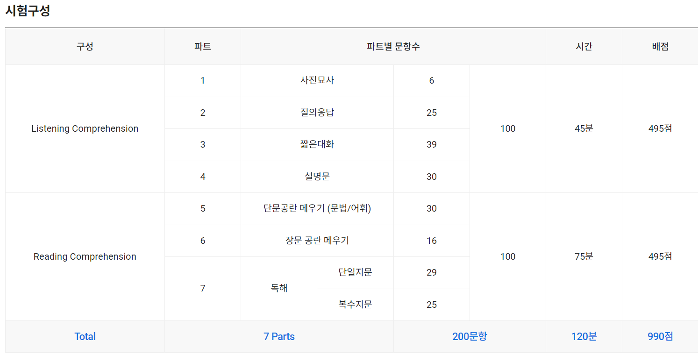The image size is (698, 355).
Task: Select the 단일지문 cell
Action: 355,273
